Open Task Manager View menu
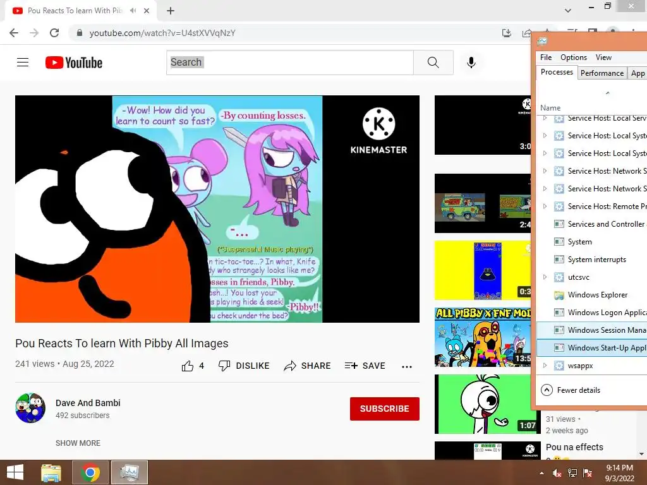This screenshot has width=647, height=485. [603, 57]
